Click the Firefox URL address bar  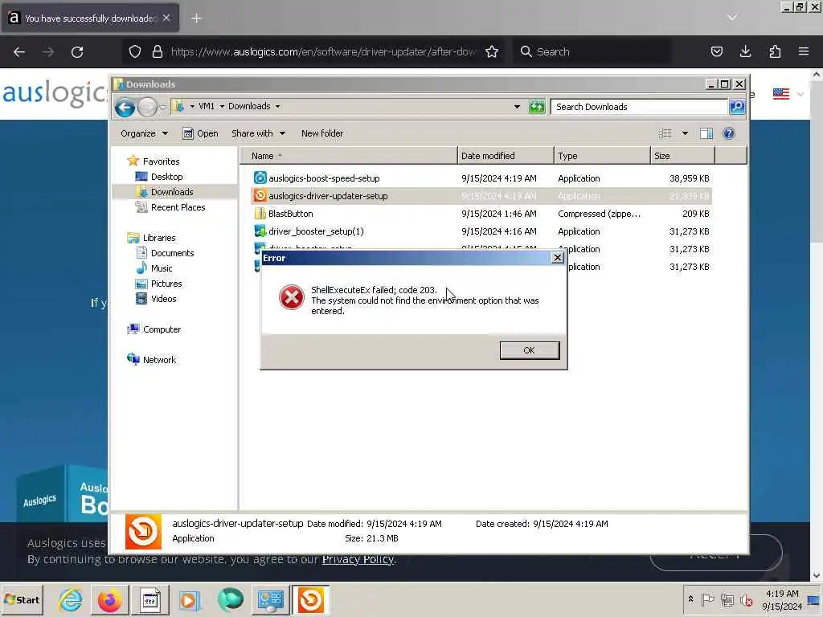323,52
